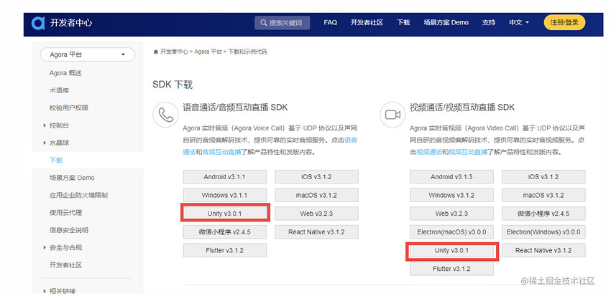Click the home icon in breadcrumb
The width and height of the screenshot is (611, 296).
click(x=156, y=52)
